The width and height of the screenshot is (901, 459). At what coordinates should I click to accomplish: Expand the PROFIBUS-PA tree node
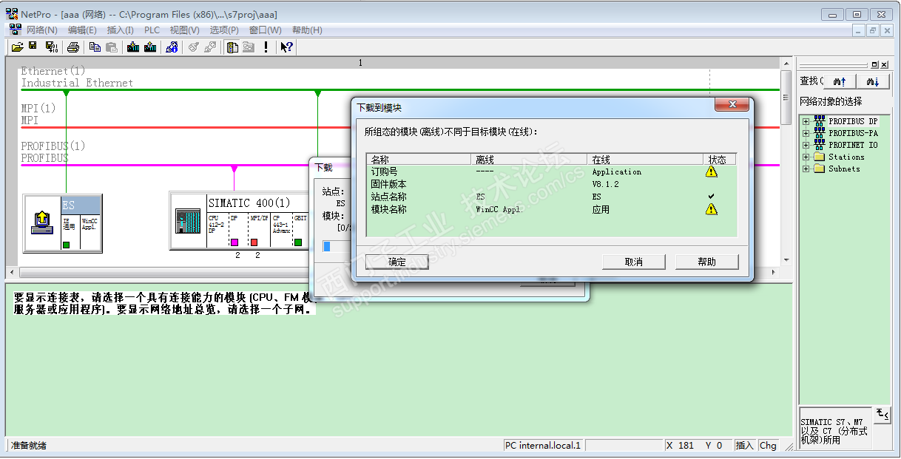pos(806,133)
